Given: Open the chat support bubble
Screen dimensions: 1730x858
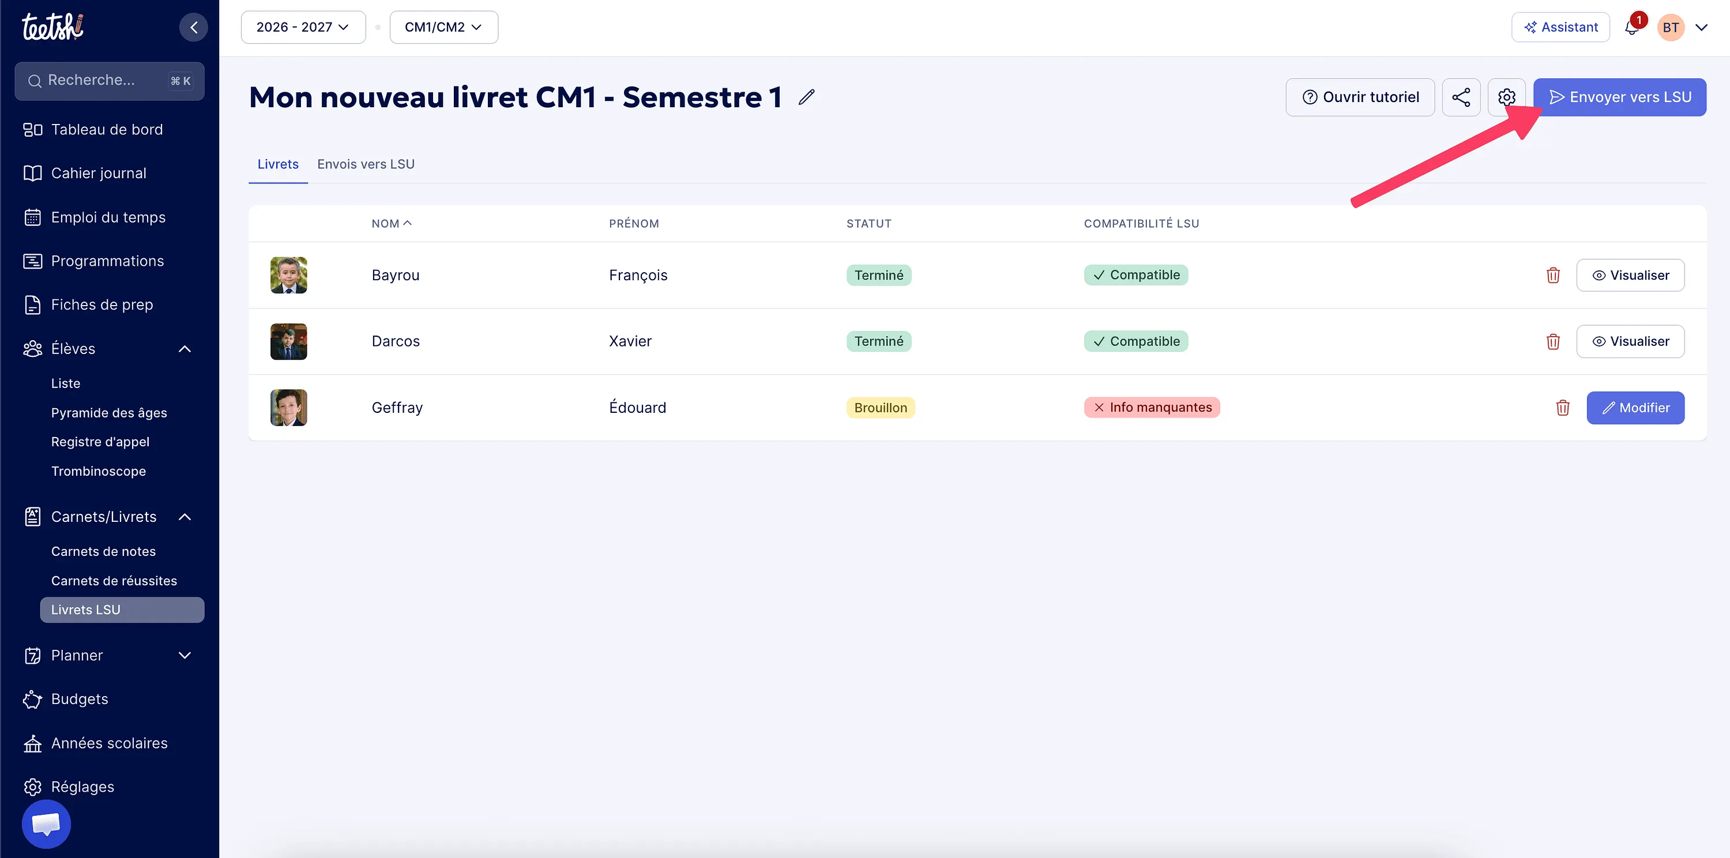Looking at the screenshot, I should [46, 824].
